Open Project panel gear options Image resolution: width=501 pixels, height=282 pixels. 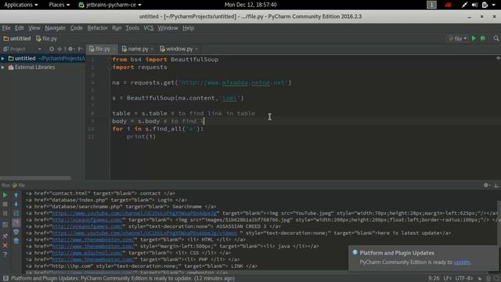click(71, 49)
